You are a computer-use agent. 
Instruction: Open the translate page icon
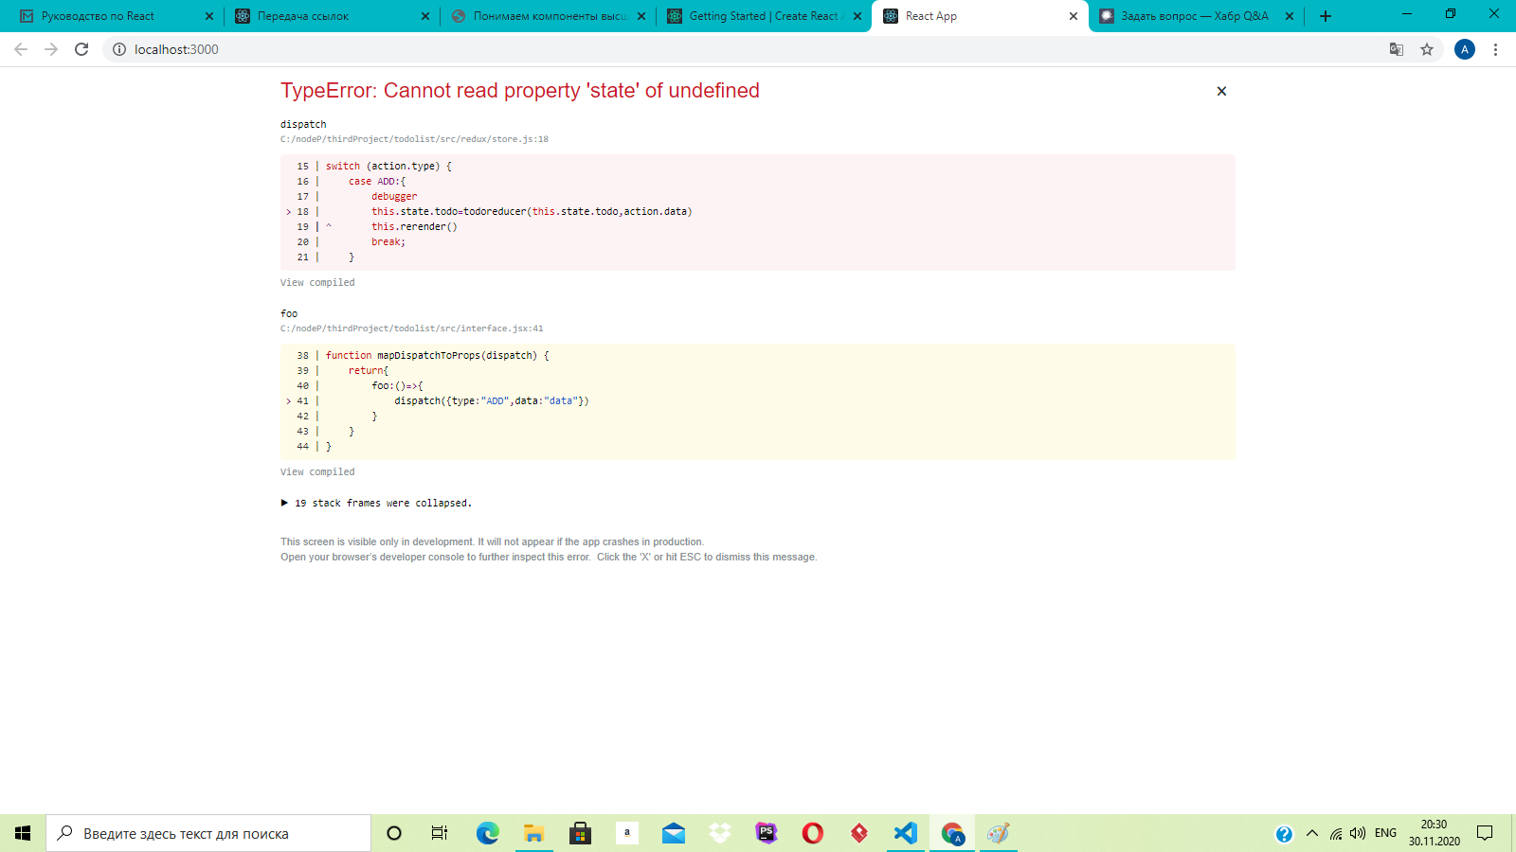(1397, 49)
